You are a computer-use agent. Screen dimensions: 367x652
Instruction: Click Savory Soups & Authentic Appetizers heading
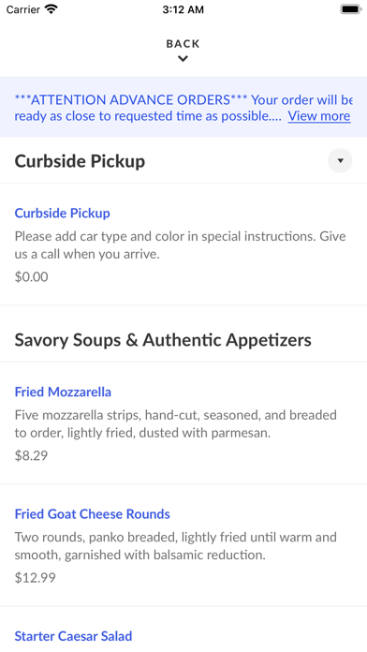(163, 340)
